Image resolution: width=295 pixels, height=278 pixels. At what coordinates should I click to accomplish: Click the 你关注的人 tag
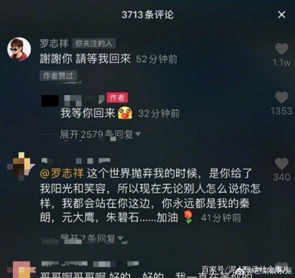pos(94,43)
